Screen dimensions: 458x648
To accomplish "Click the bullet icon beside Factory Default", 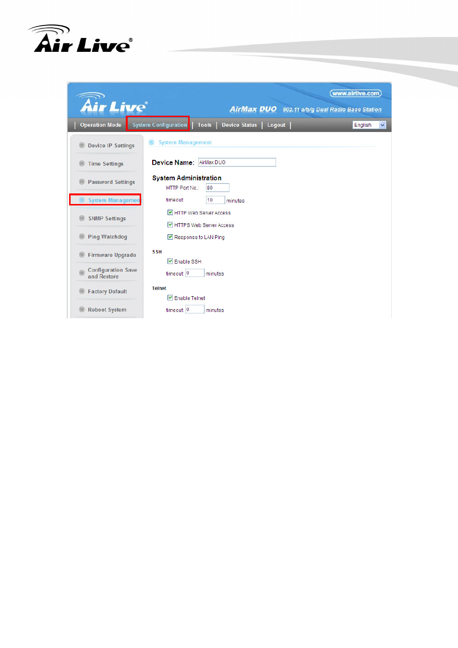I will [x=82, y=291].
